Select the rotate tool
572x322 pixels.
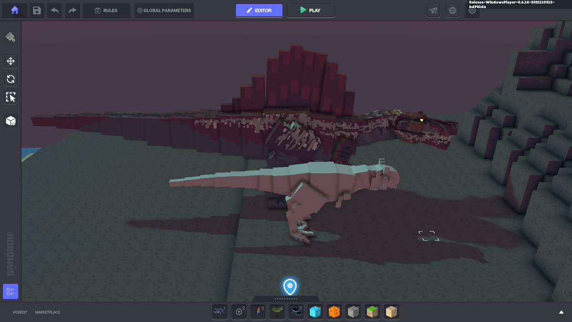click(10, 79)
